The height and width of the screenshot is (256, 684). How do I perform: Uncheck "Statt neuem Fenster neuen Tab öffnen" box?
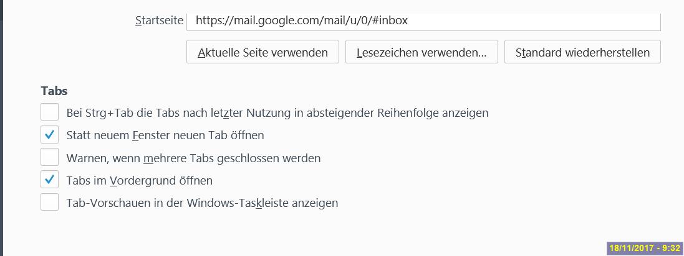[50, 135]
